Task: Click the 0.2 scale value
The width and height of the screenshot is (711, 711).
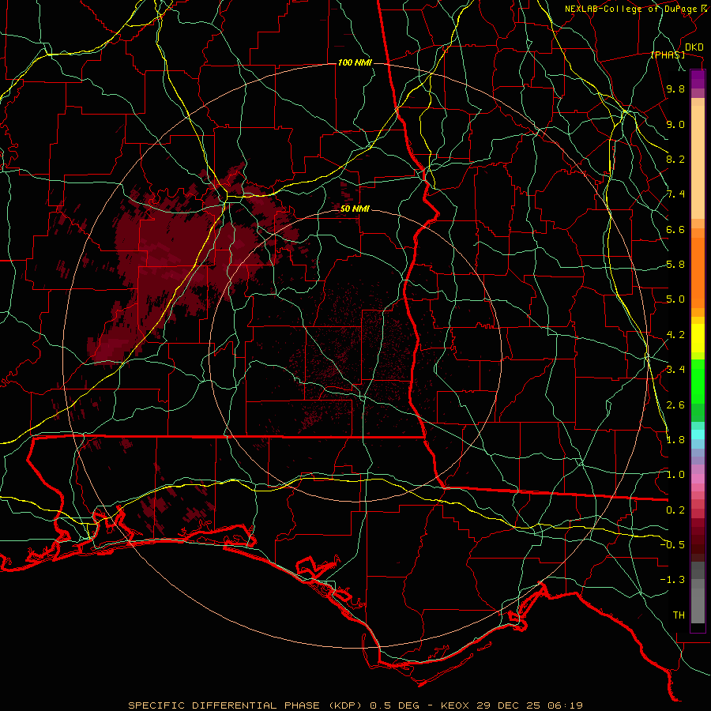Action: (x=675, y=510)
